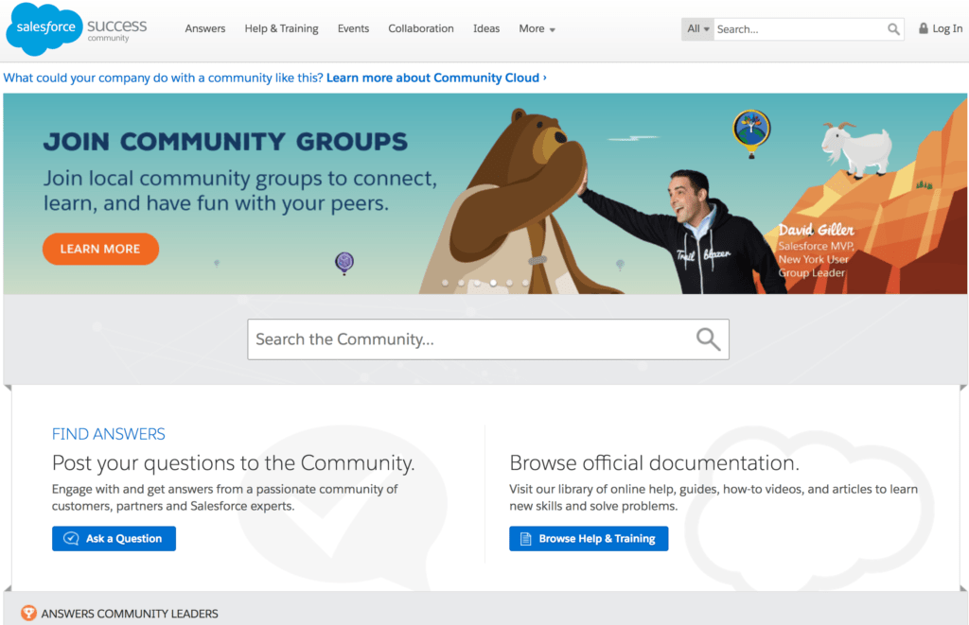Open the Collaboration menu item
This screenshot has width=969, height=625.
pyautogui.click(x=421, y=28)
